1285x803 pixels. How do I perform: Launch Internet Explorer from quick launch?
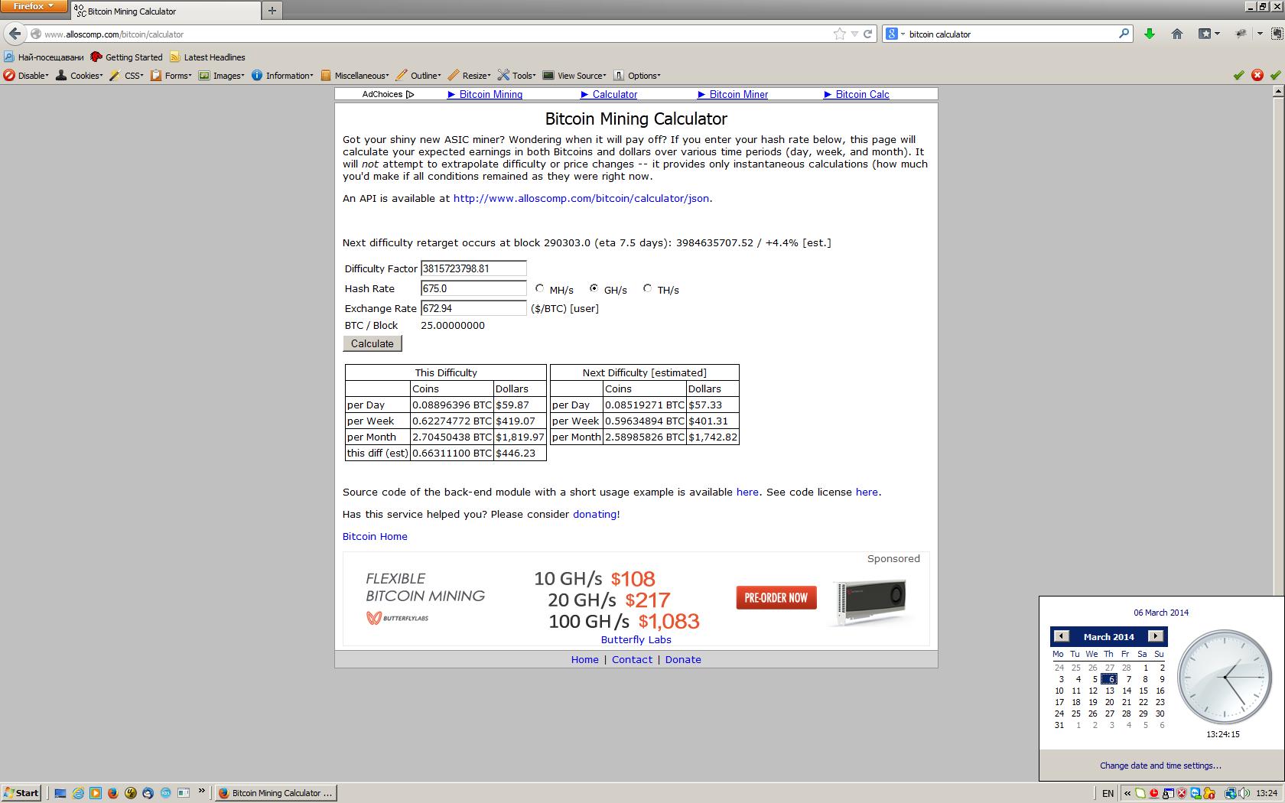(78, 793)
